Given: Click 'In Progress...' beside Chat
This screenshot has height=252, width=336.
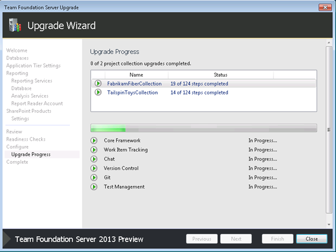Looking at the screenshot, I should [x=263, y=159].
